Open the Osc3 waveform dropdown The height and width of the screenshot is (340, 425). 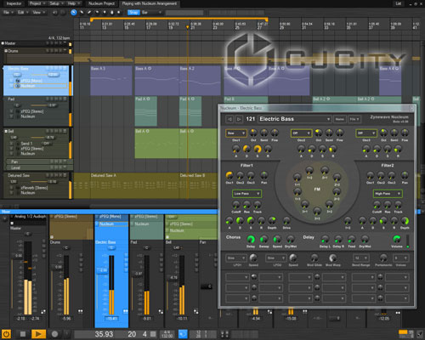(x=366, y=133)
